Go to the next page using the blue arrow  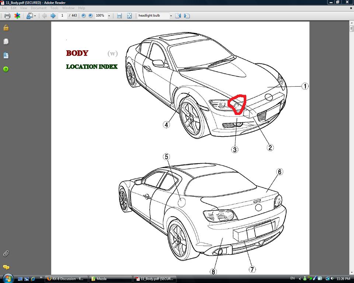point(53,16)
